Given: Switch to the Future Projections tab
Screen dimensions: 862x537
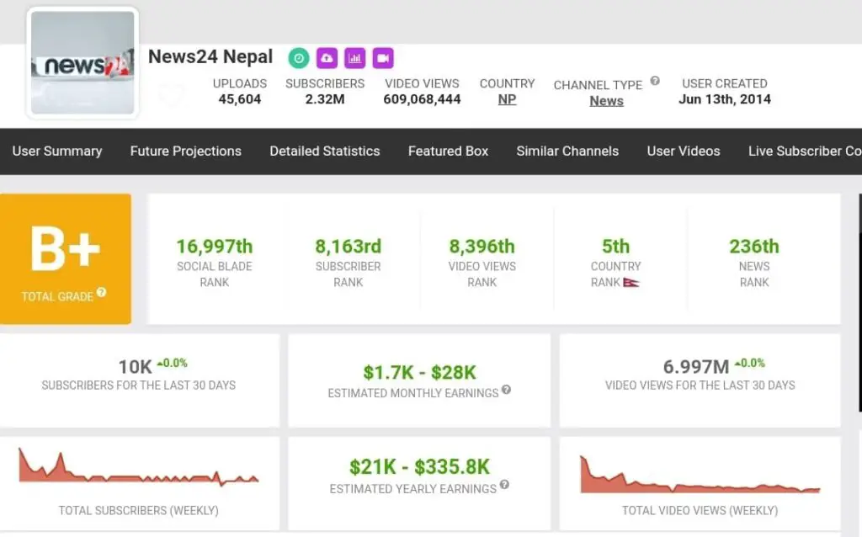Looking at the screenshot, I should coord(186,152).
